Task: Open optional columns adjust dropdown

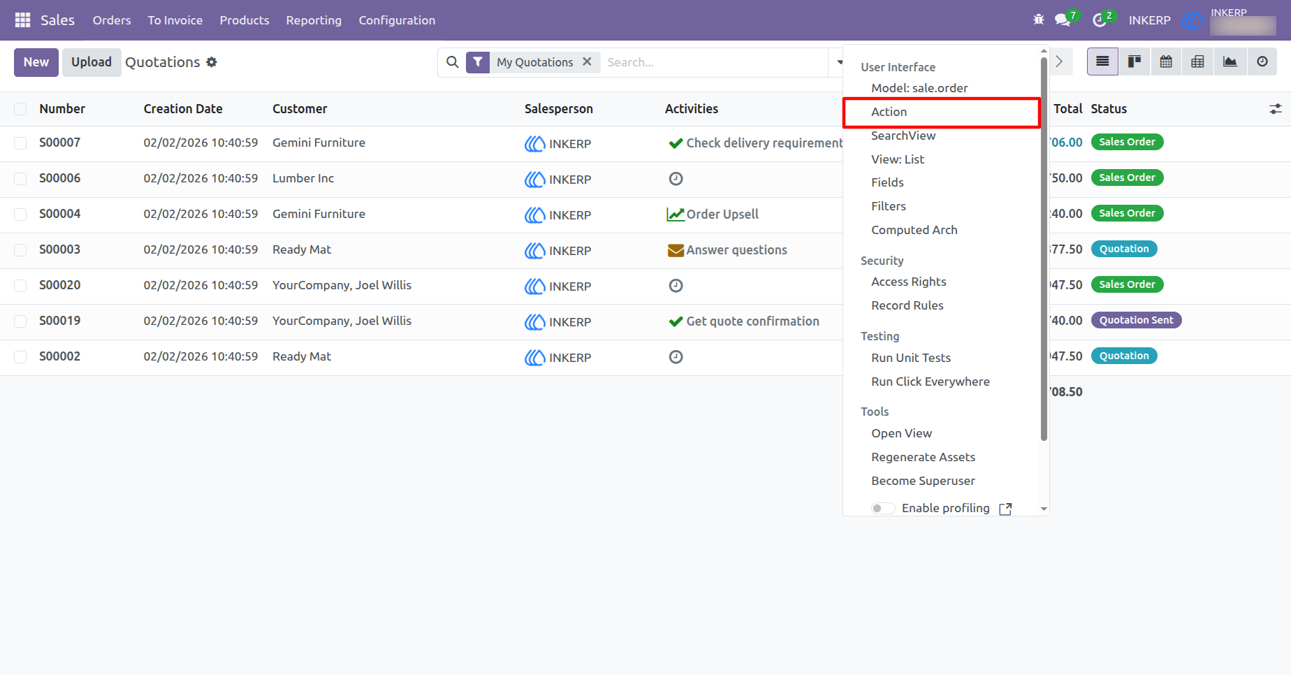Action: (1275, 109)
